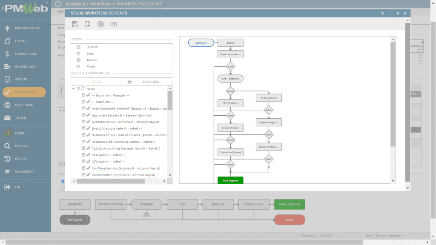Open the Commercial dollar icon
Viewport: 436px width, 245px height.
click(7, 54)
